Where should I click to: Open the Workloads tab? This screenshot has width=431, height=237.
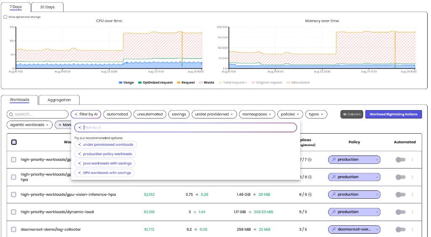point(19,100)
